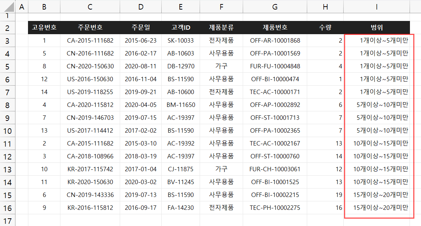Click the 고객ID header cell
The width and height of the screenshot is (421, 226).
[181, 27]
